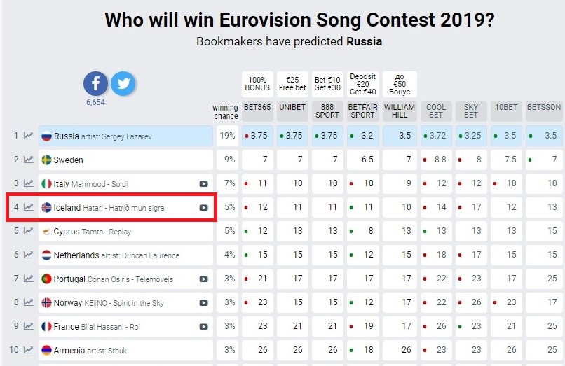This screenshot has height=366, width=565.
Task: Open Iceland's odds trend chart icon
Action: coord(29,207)
